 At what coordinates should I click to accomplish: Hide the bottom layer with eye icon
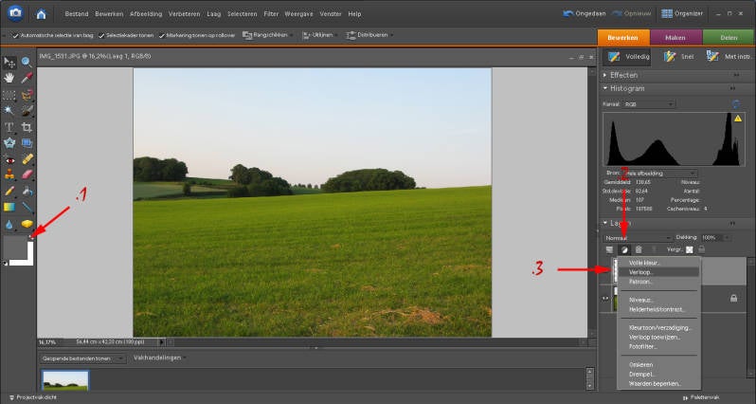[606, 298]
